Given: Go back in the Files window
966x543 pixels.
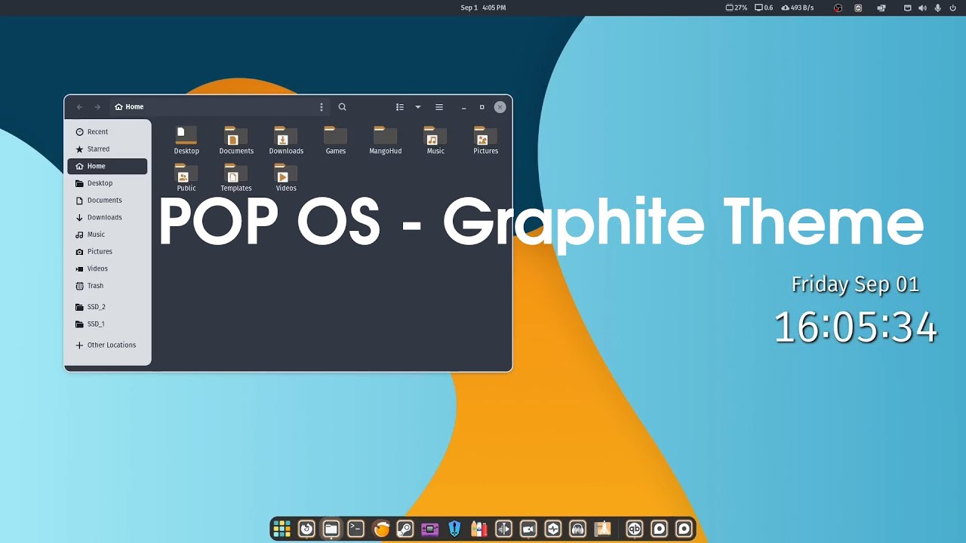Looking at the screenshot, I should tap(79, 107).
